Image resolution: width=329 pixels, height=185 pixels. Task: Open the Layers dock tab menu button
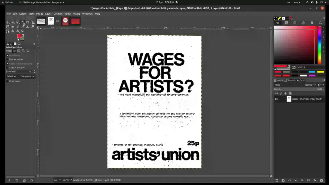tap(324, 80)
